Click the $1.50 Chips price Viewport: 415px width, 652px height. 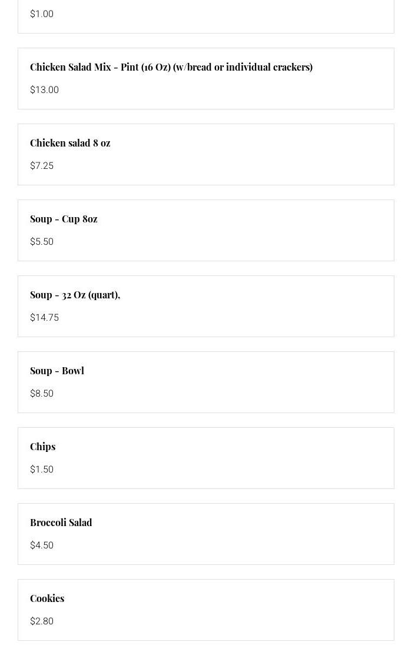click(42, 470)
